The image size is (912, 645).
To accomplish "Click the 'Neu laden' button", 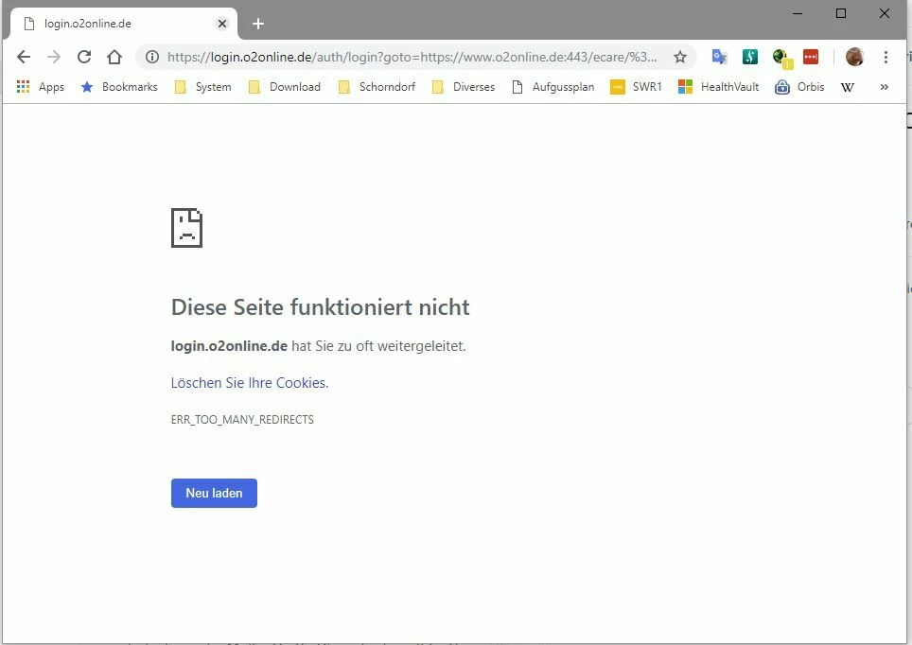I will 214,493.
